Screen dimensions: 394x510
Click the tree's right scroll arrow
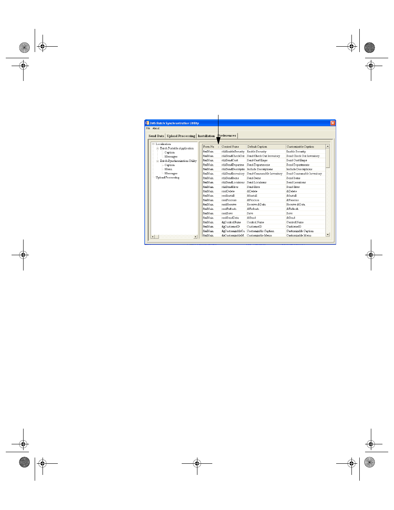point(196,237)
